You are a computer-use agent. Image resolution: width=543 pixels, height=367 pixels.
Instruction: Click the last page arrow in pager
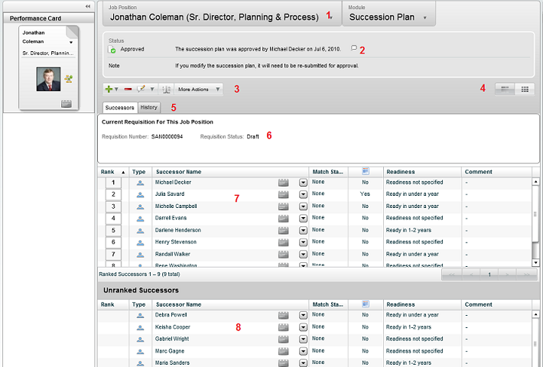click(527, 274)
